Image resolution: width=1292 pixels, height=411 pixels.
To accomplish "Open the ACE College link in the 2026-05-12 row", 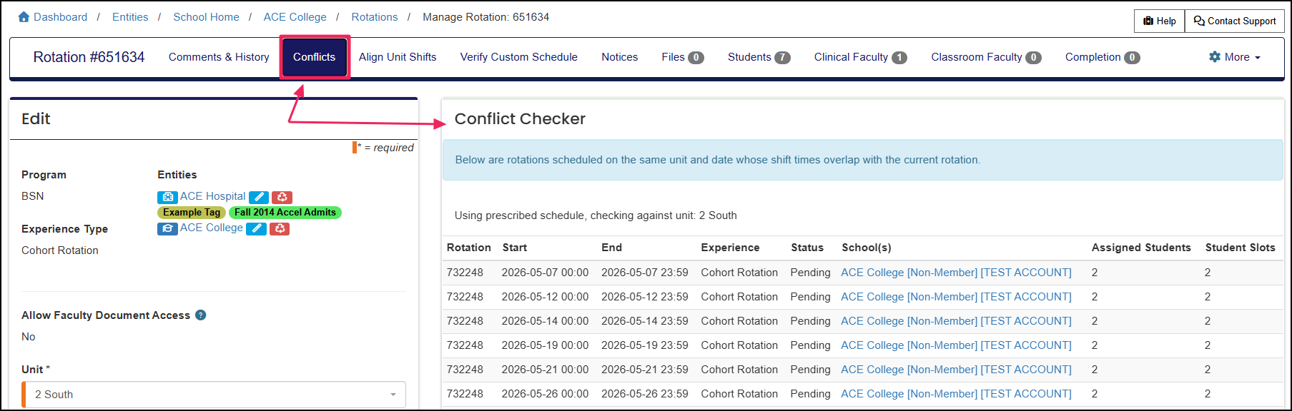I will tap(956, 297).
